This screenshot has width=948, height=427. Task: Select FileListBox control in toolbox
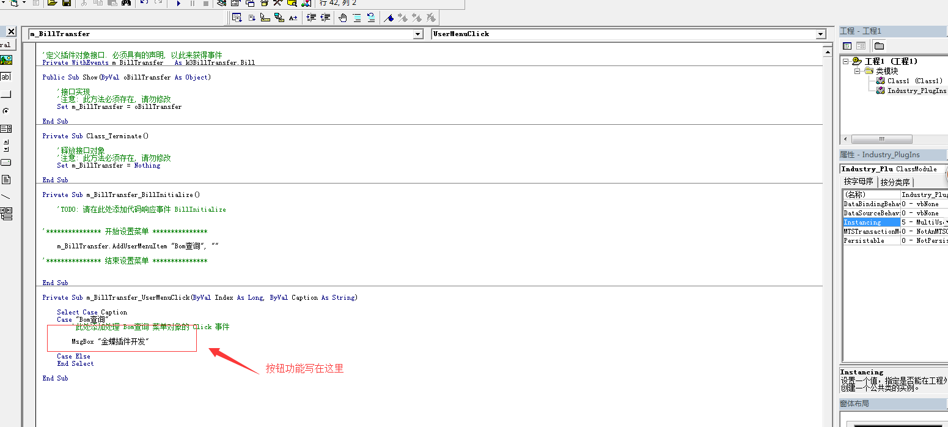point(6,180)
